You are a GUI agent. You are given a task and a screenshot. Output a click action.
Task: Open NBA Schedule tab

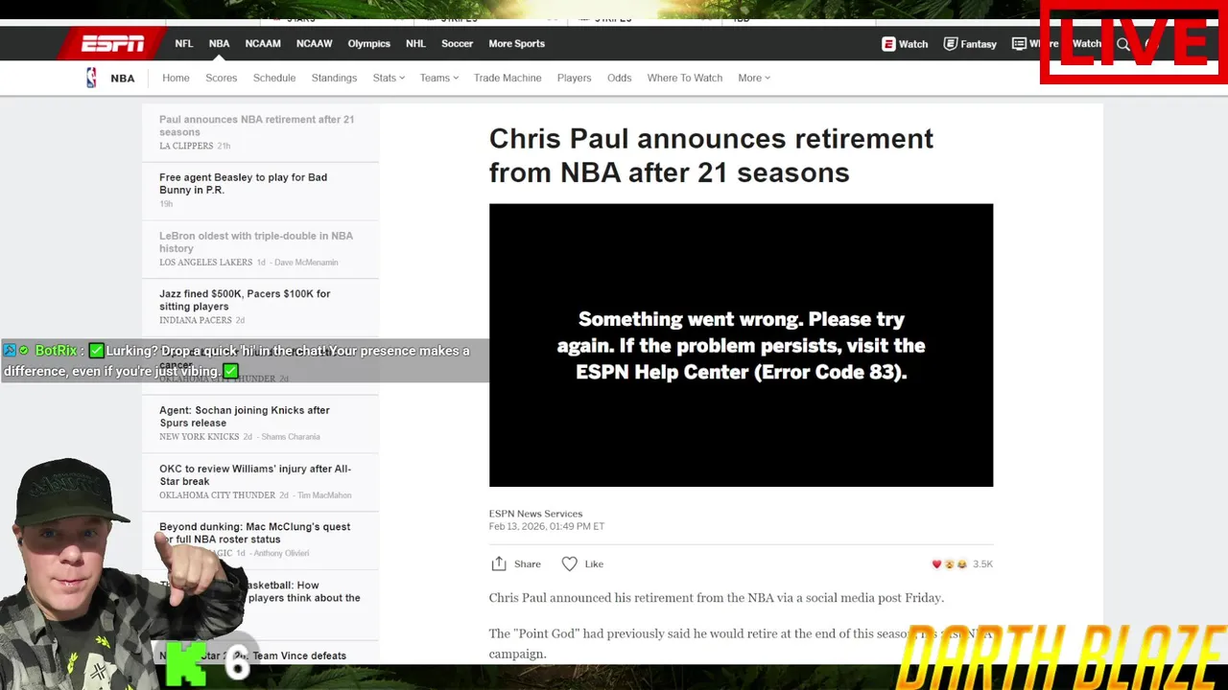pos(274,78)
